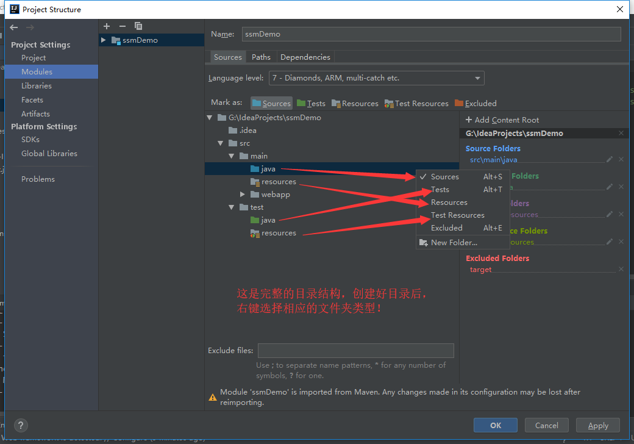Viewport: 634px width, 444px height.
Task: Expand the webapp folder node
Action: 242,195
